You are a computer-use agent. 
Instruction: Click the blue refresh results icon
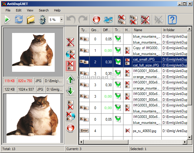coord(19,19)
